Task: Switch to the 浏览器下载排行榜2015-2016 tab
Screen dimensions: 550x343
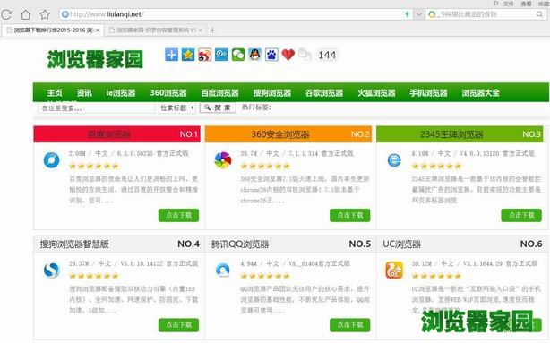Action: pos(53,30)
